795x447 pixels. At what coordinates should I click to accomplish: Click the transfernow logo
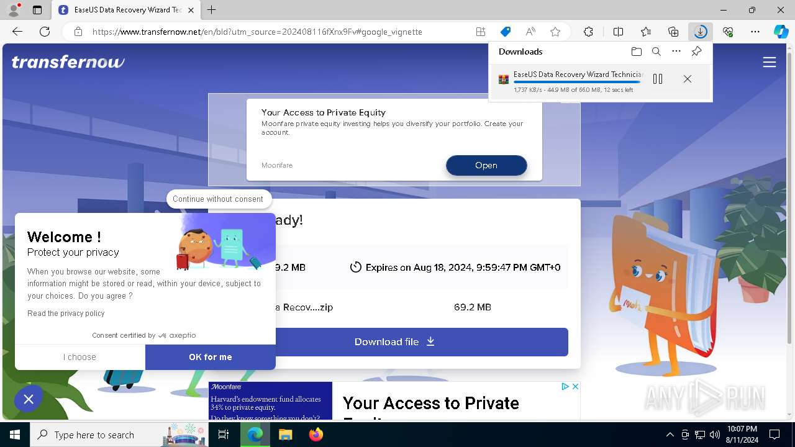point(68,62)
